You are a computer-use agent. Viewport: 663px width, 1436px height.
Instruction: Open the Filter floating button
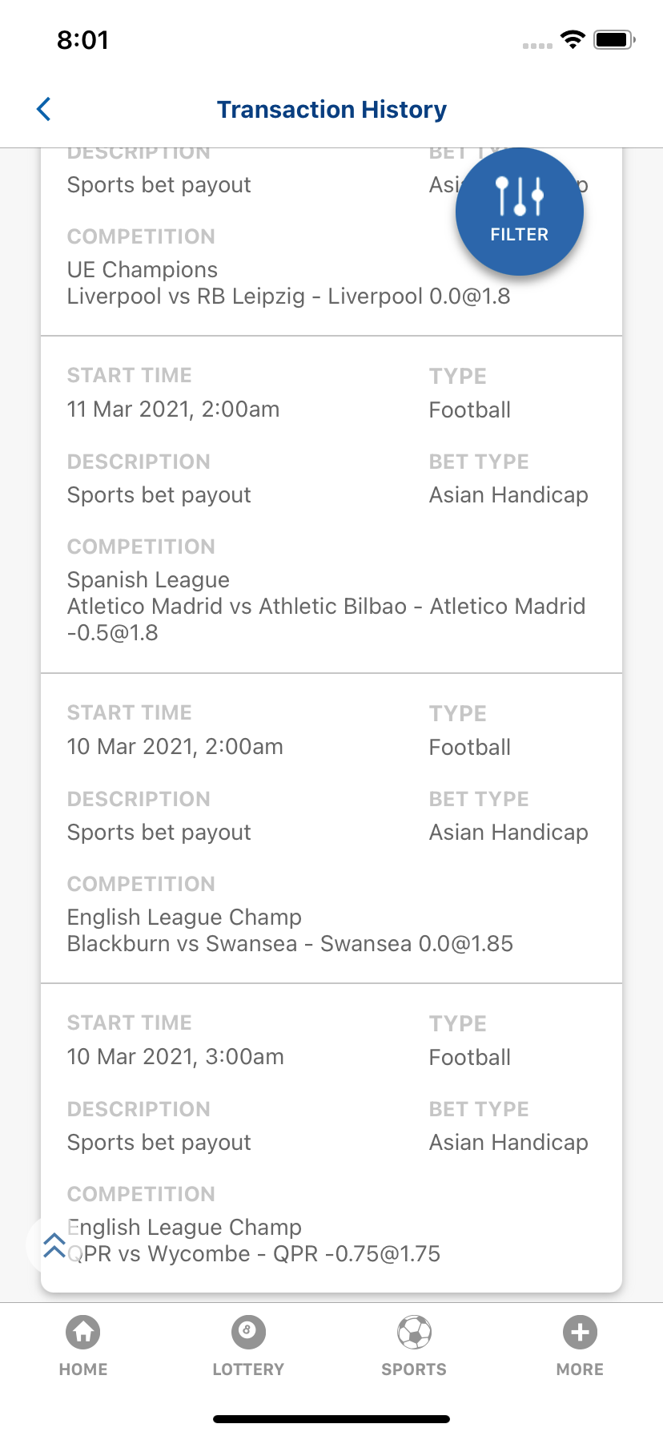pyautogui.click(x=520, y=212)
